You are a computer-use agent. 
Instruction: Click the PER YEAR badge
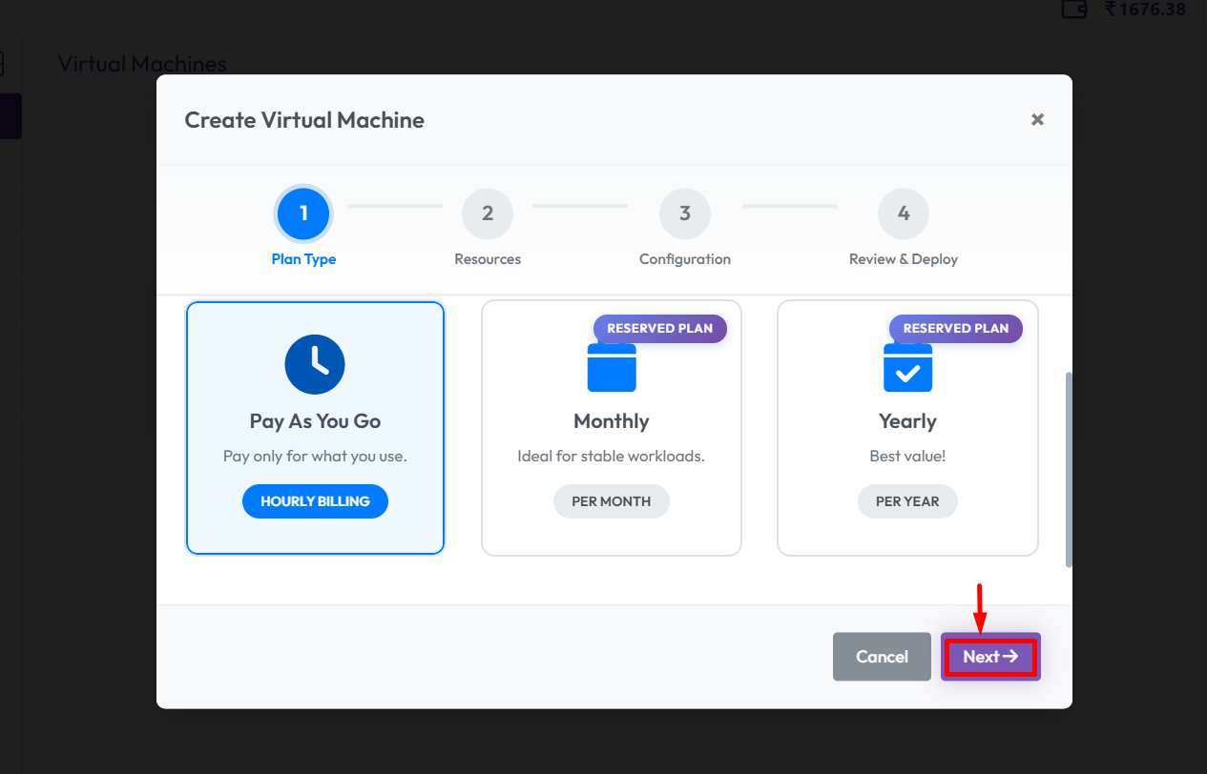pyautogui.click(x=907, y=501)
